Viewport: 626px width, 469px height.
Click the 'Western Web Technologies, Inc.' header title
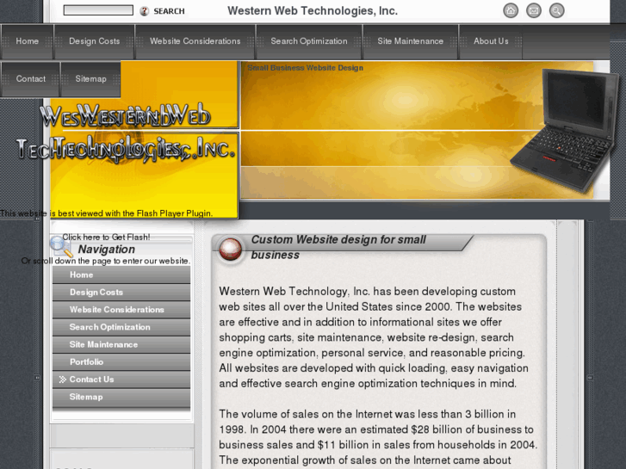click(313, 11)
